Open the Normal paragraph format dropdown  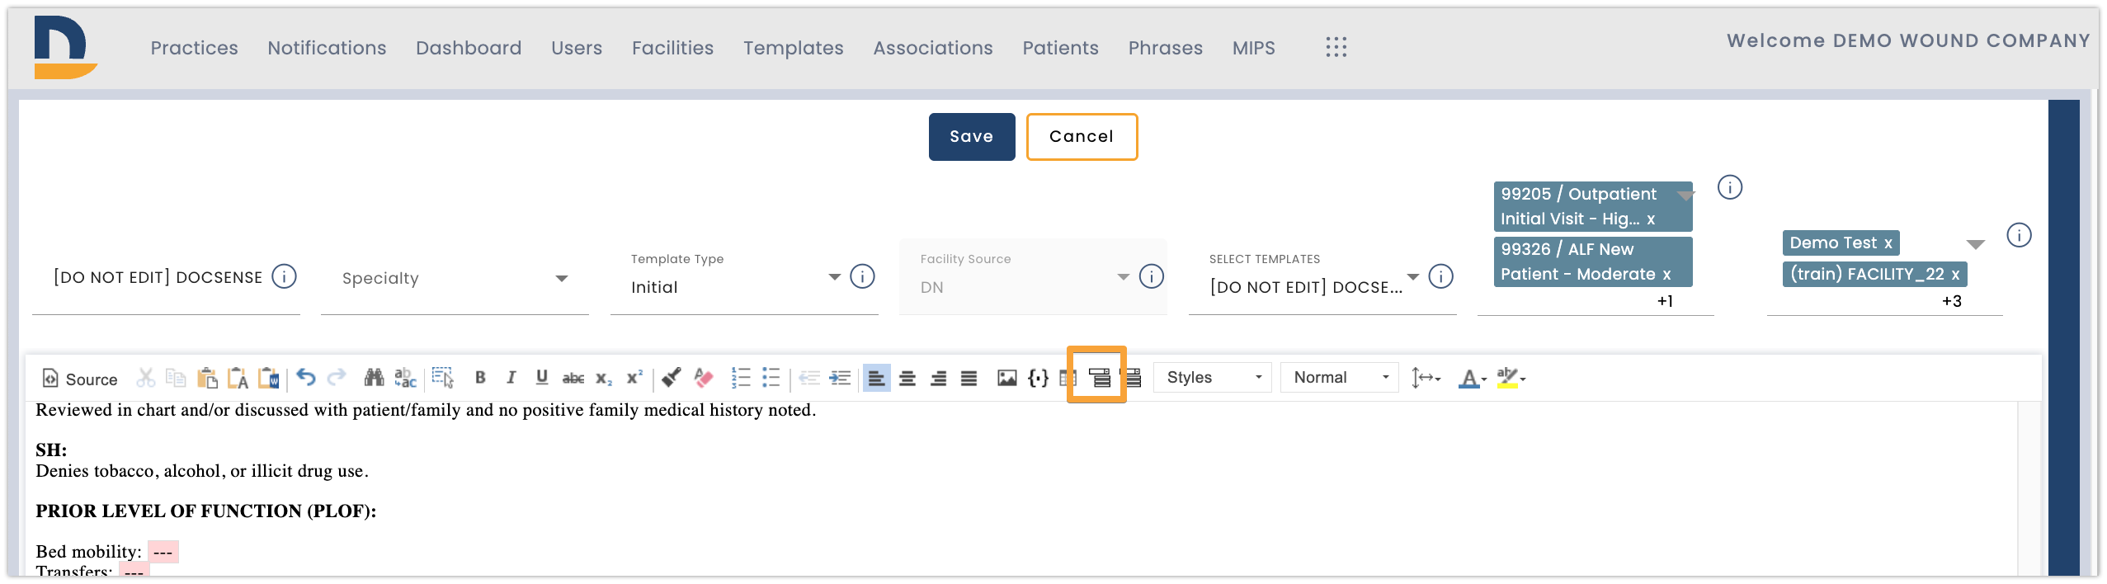pyautogui.click(x=1340, y=378)
